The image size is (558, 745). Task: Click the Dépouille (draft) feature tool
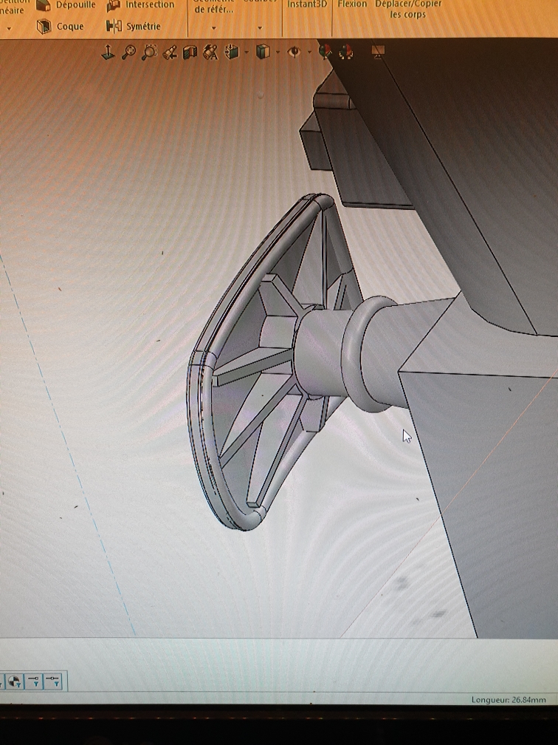point(66,5)
